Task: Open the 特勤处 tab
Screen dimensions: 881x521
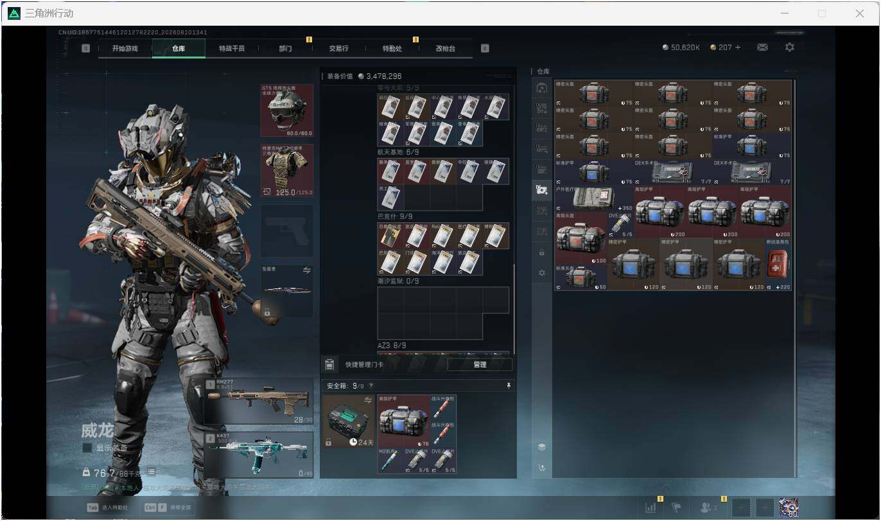Action: (392, 48)
